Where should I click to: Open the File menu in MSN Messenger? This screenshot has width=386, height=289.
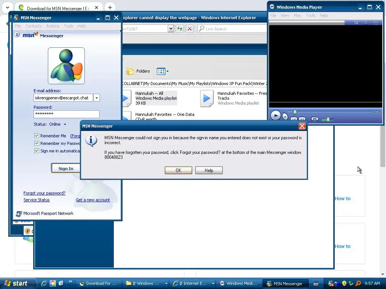[x=18, y=26]
